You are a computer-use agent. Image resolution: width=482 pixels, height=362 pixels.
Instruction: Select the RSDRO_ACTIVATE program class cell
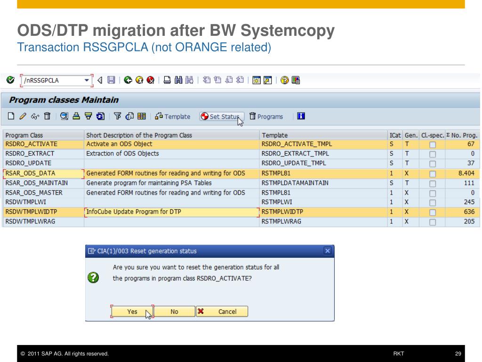point(43,144)
